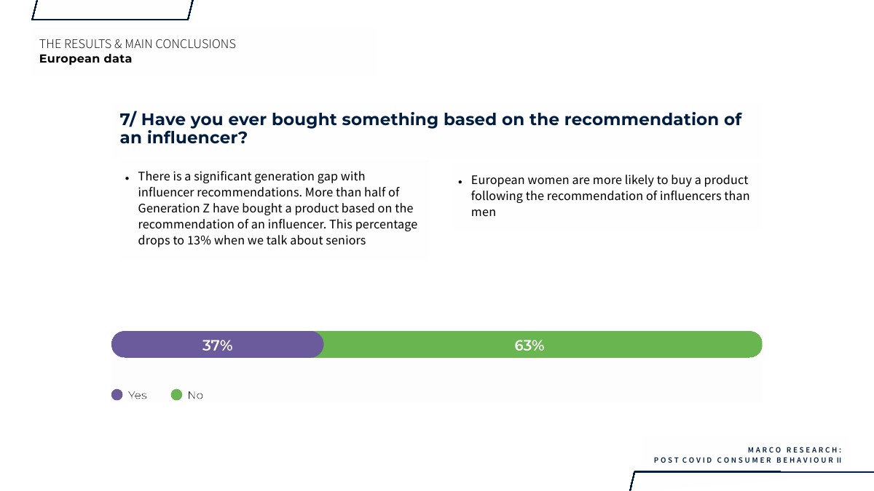The height and width of the screenshot is (491, 874).
Task: Click the bullet marker before generation gap text
Action: pos(127,177)
